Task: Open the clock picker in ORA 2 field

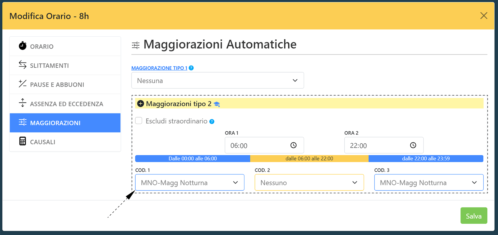Action: pyautogui.click(x=413, y=145)
